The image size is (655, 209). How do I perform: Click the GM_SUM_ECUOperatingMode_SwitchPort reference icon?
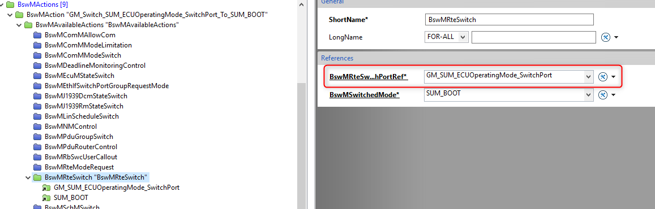[x=46, y=188]
